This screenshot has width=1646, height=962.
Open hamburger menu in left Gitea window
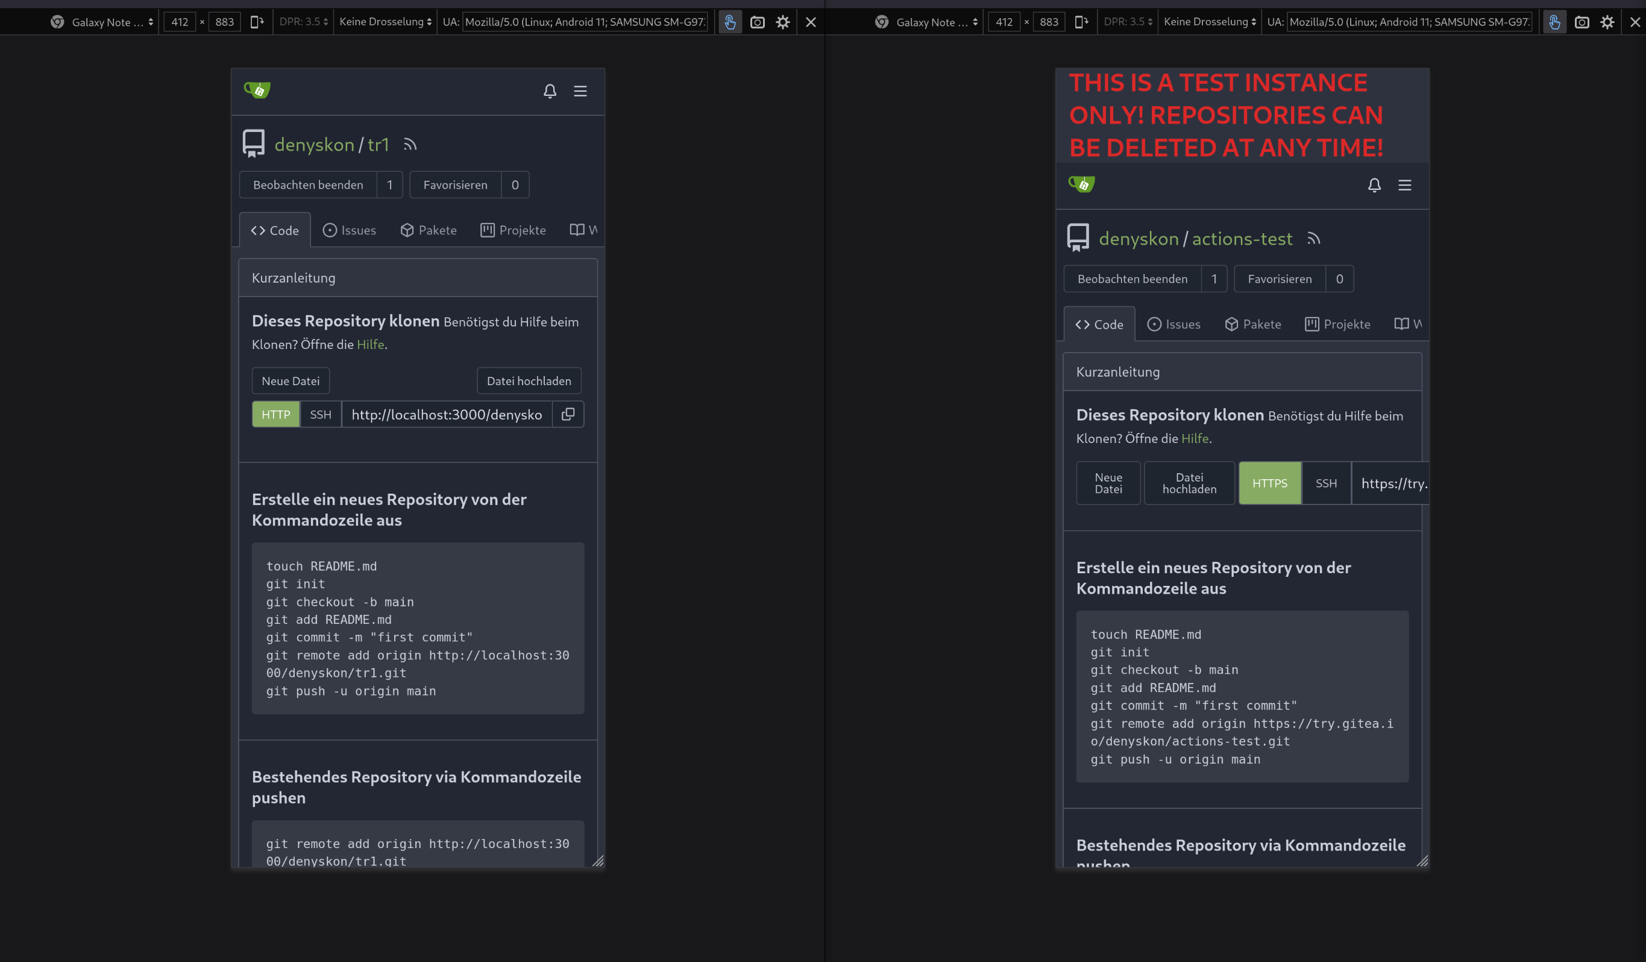(580, 91)
